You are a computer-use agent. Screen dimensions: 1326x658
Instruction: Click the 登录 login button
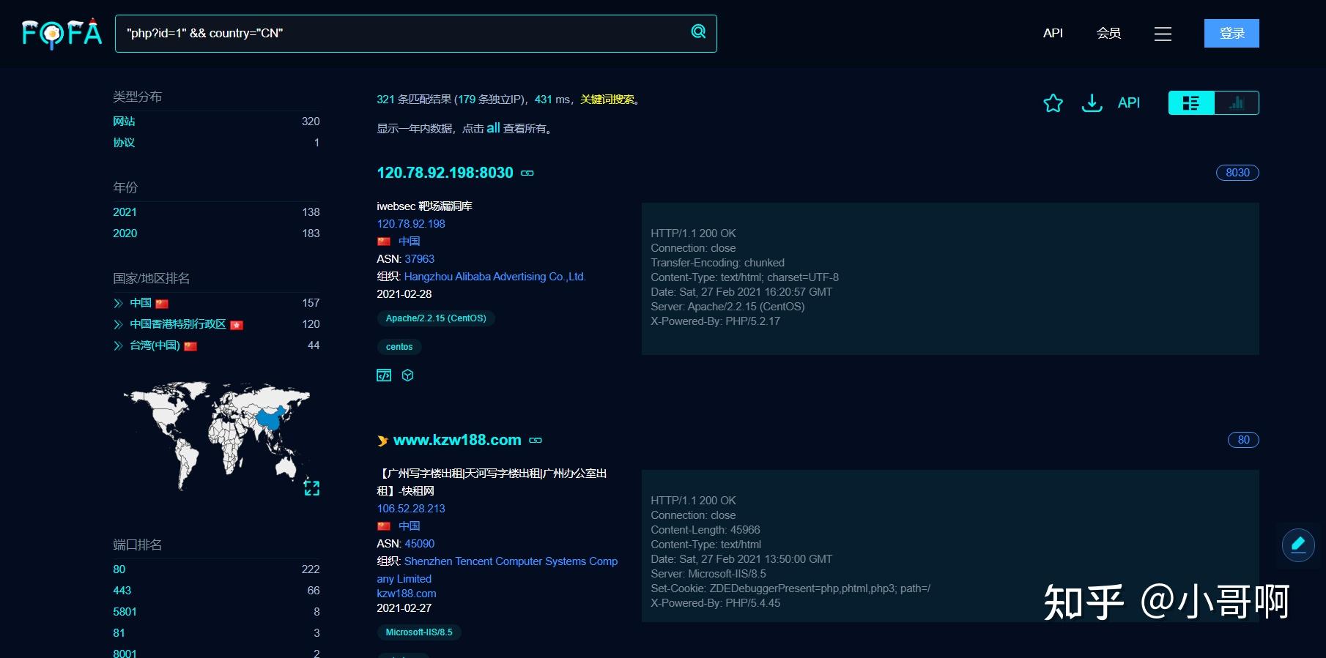1231,34
